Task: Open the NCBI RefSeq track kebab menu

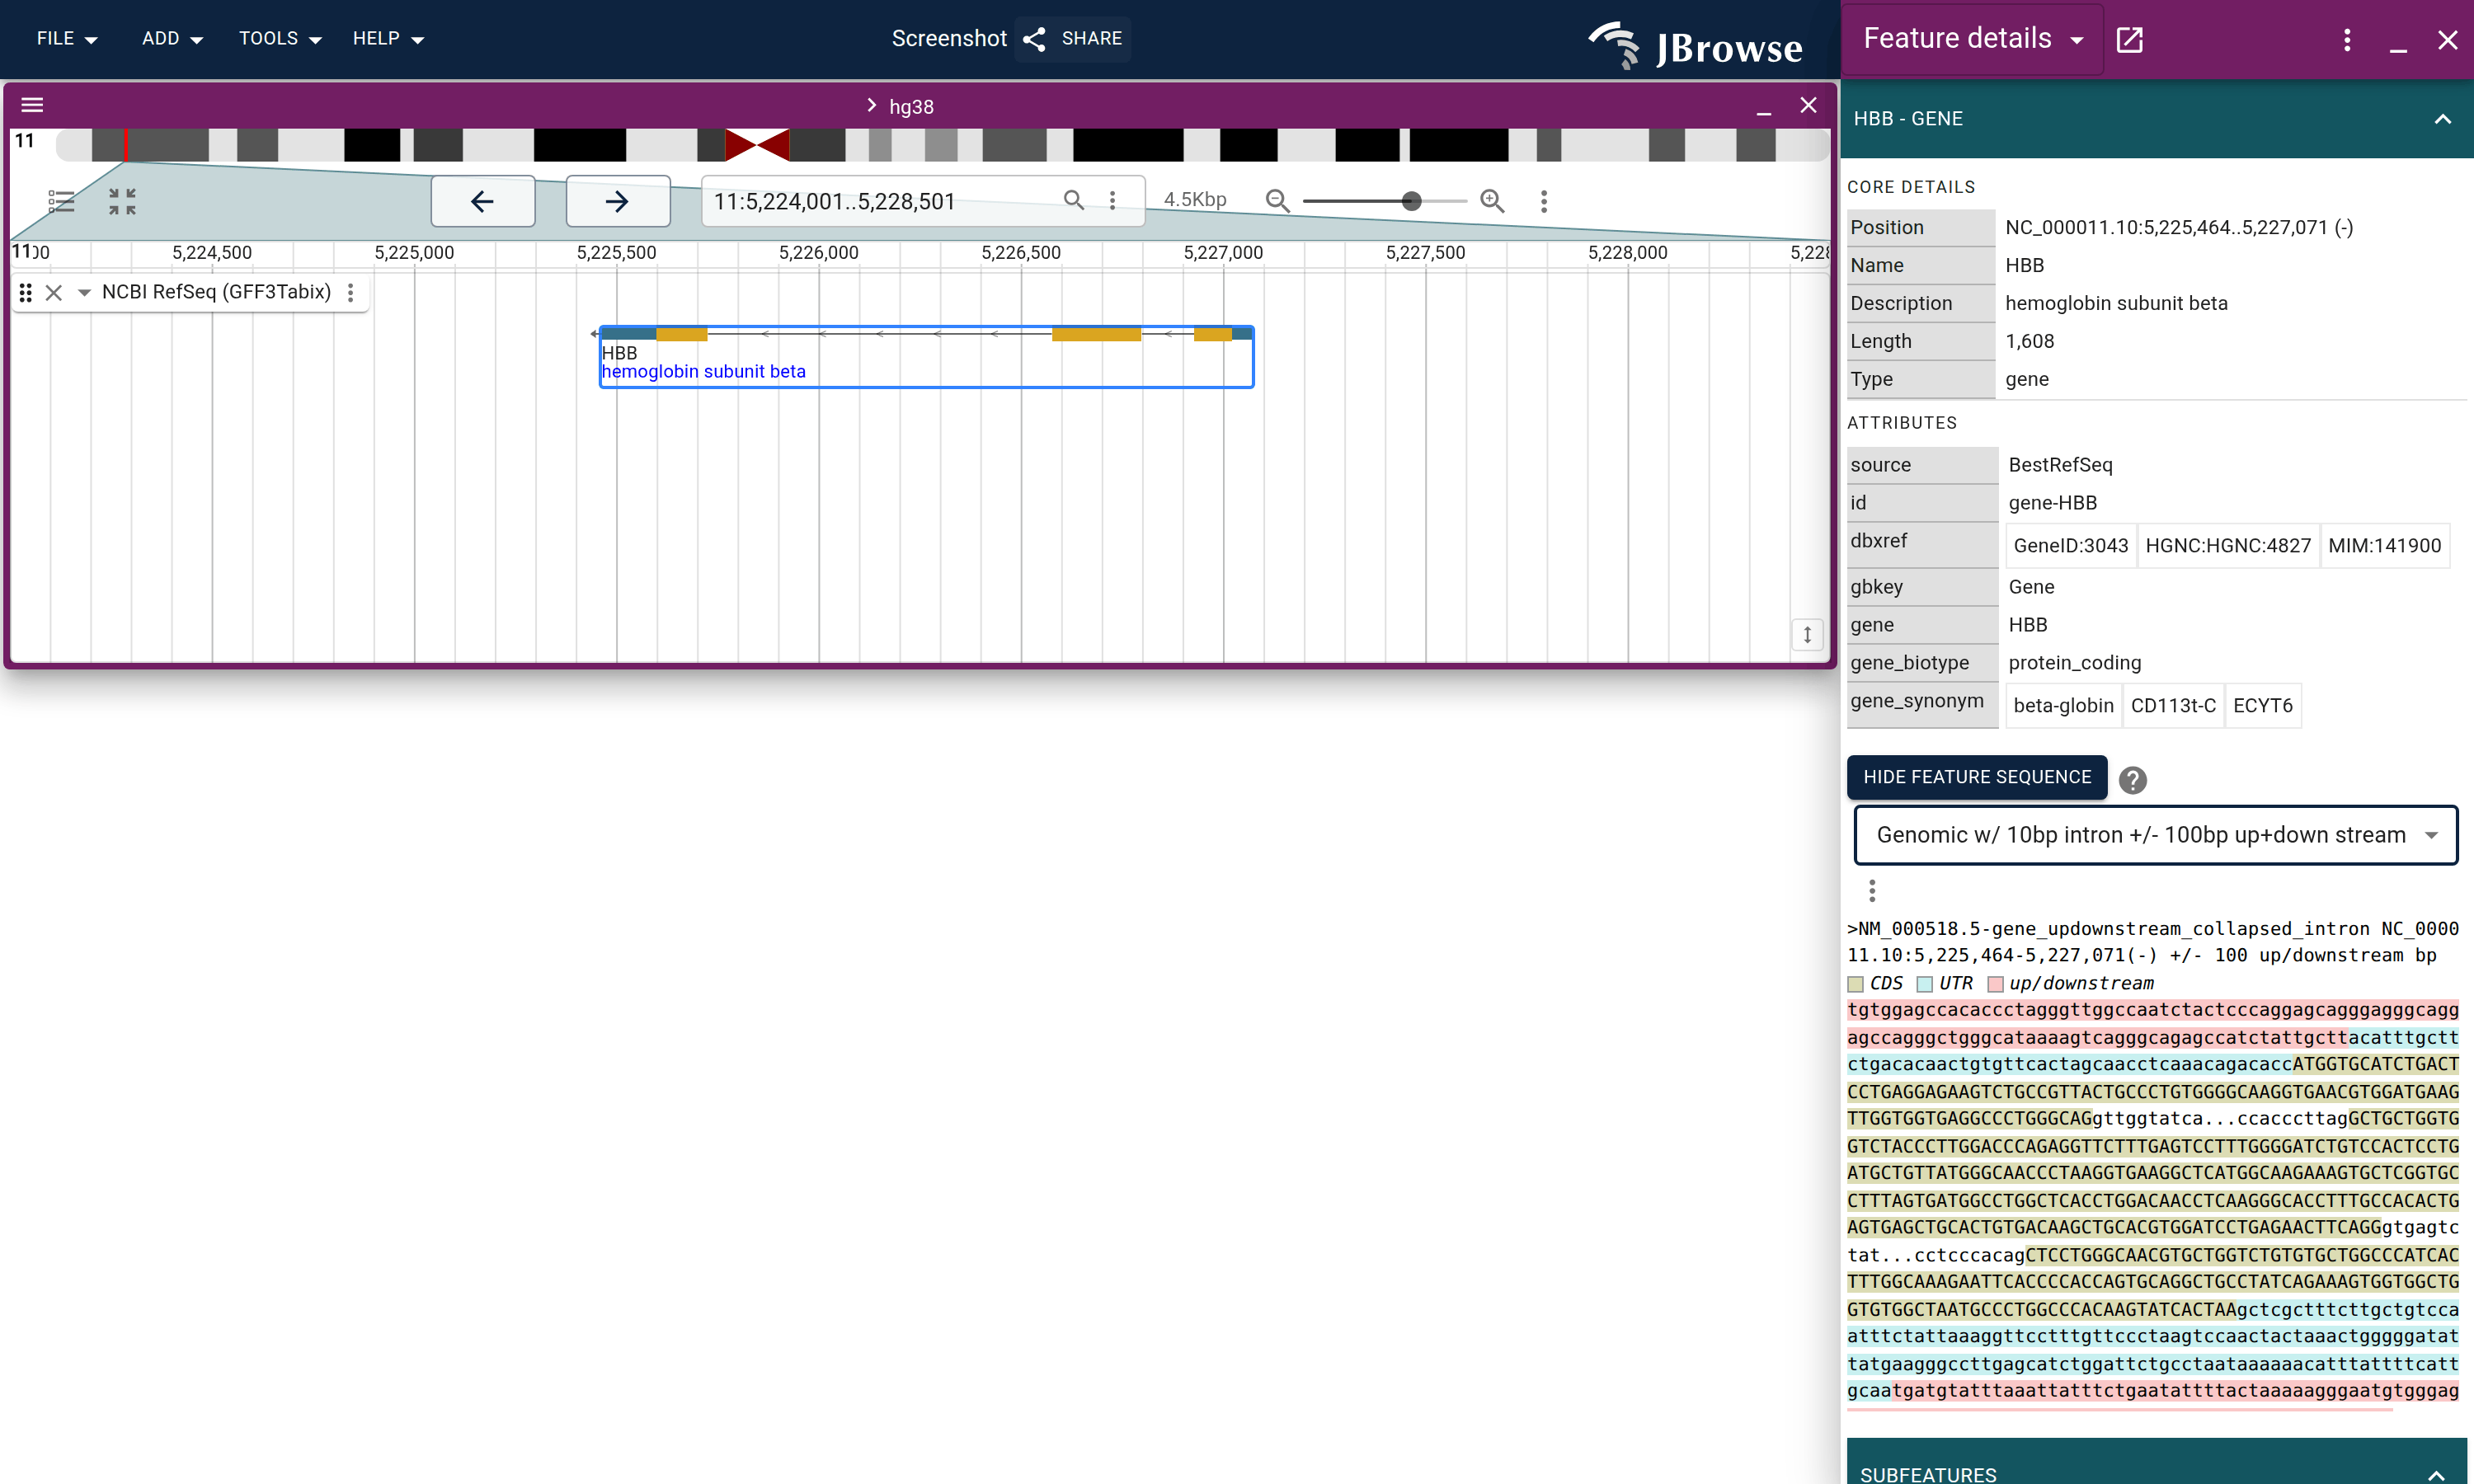Action: tap(350, 292)
